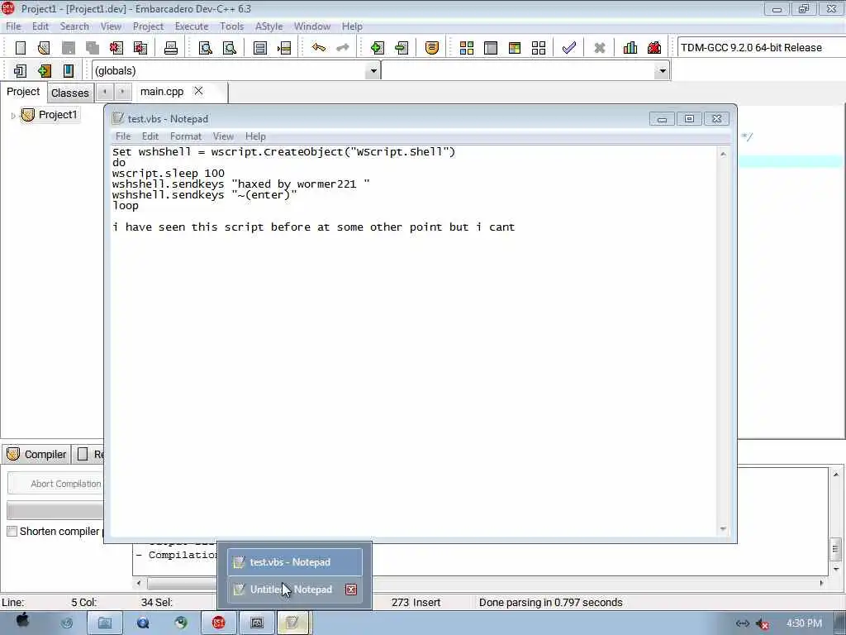Open the File menu in Dev-C++

13,26
